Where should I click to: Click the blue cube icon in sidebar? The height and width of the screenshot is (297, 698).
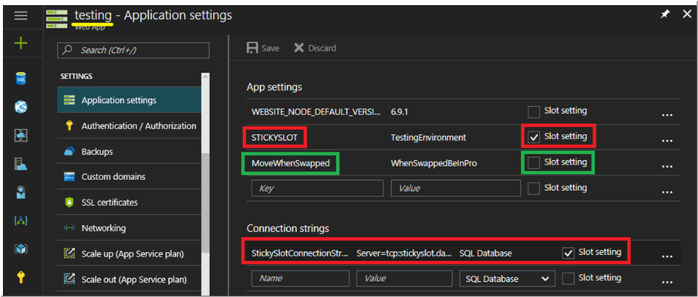21,249
